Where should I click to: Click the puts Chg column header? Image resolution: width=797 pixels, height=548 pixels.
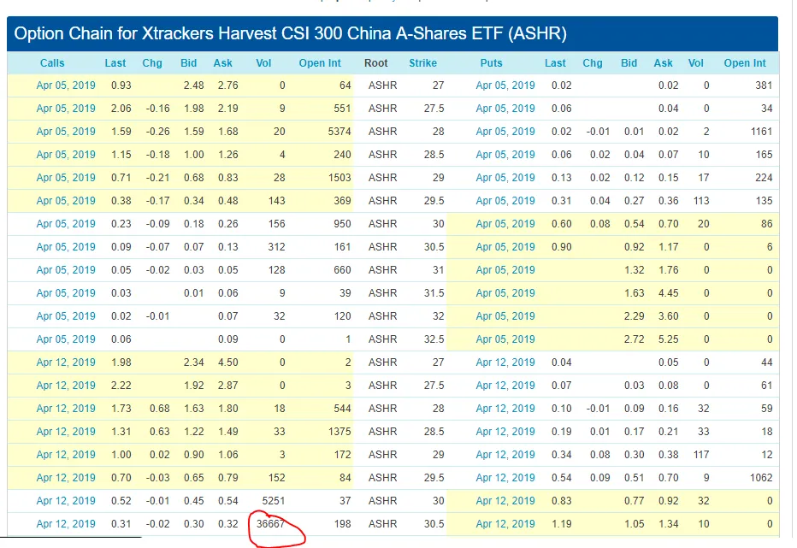click(x=592, y=63)
